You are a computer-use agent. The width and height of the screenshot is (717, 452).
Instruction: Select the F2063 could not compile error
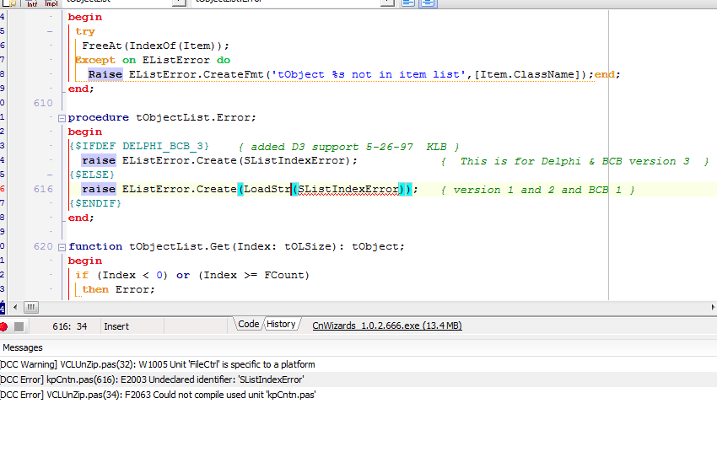point(158,395)
